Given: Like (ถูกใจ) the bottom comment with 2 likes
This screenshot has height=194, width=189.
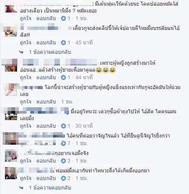Looking at the screenshot, I should 26,178.
